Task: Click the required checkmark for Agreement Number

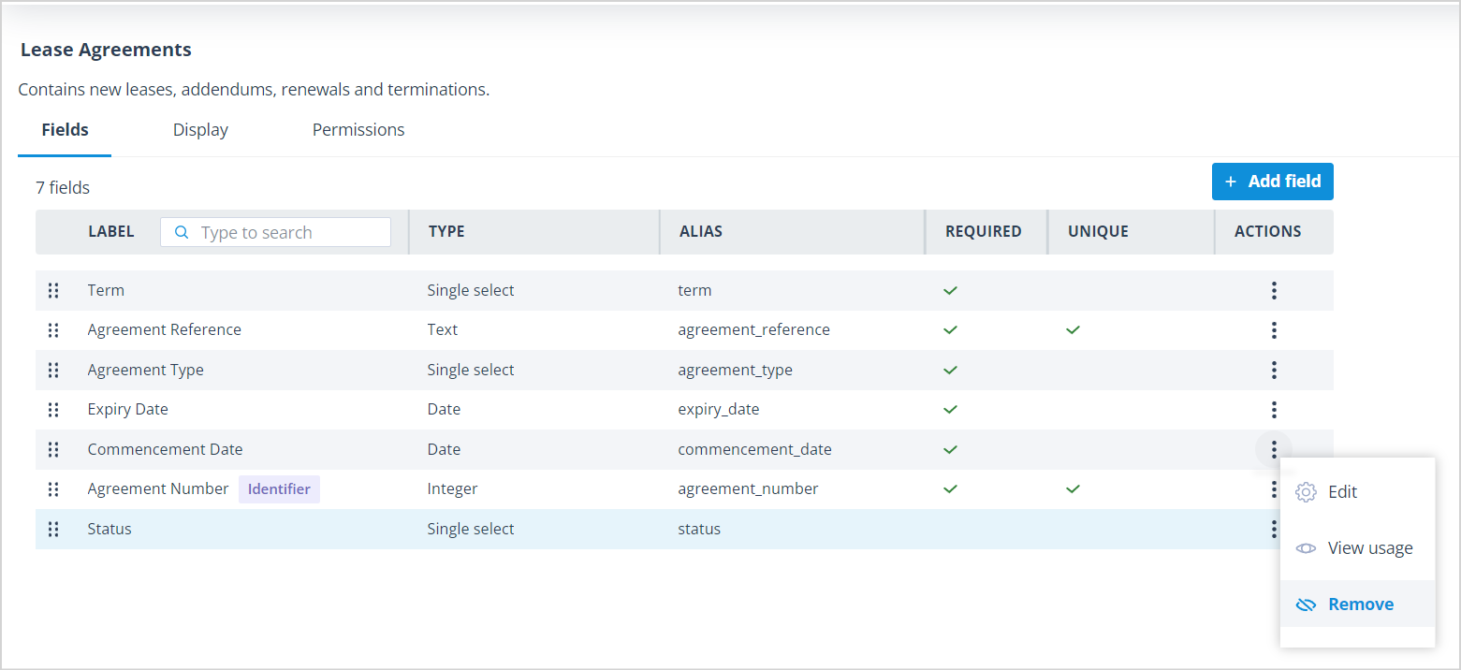Action: tap(950, 488)
